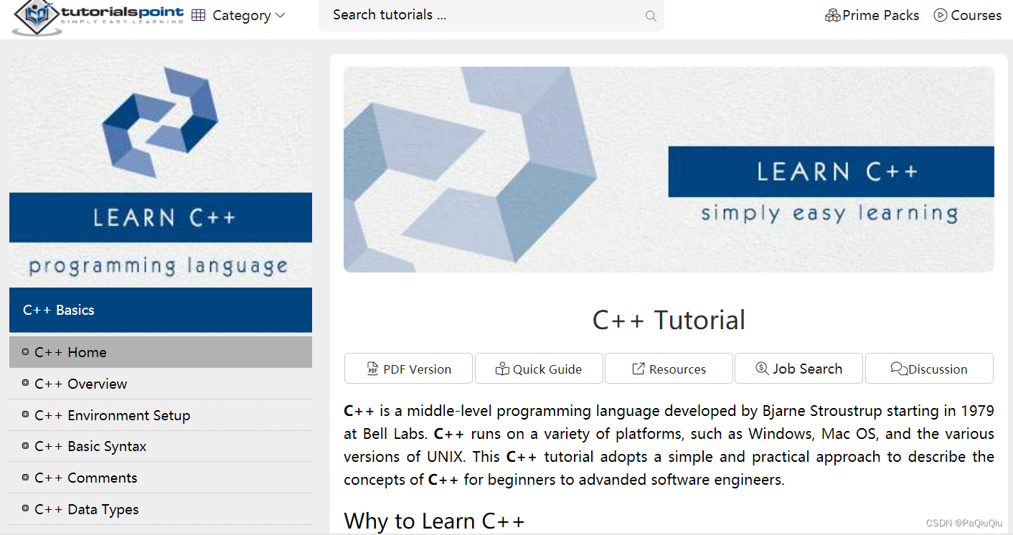Image resolution: width=1013 pixels, height=535 pixels.
Task: Click the Resources external-link icon
Action: (x=639, y=369)
